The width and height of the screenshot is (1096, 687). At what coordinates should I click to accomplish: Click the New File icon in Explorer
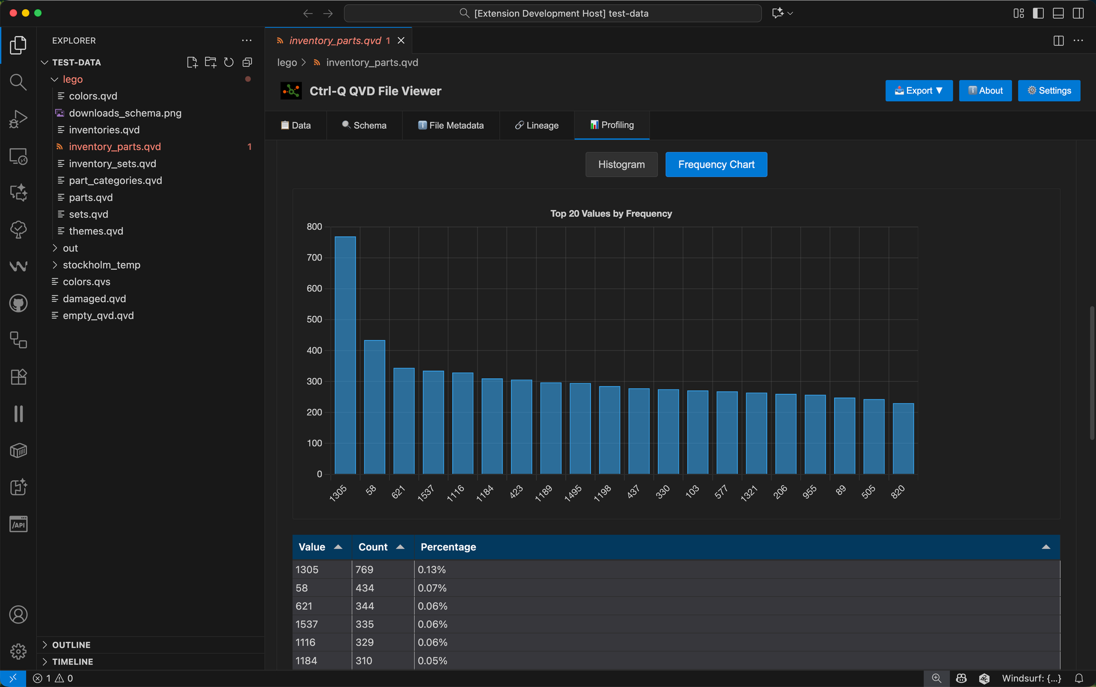click(x=192, y=62)
